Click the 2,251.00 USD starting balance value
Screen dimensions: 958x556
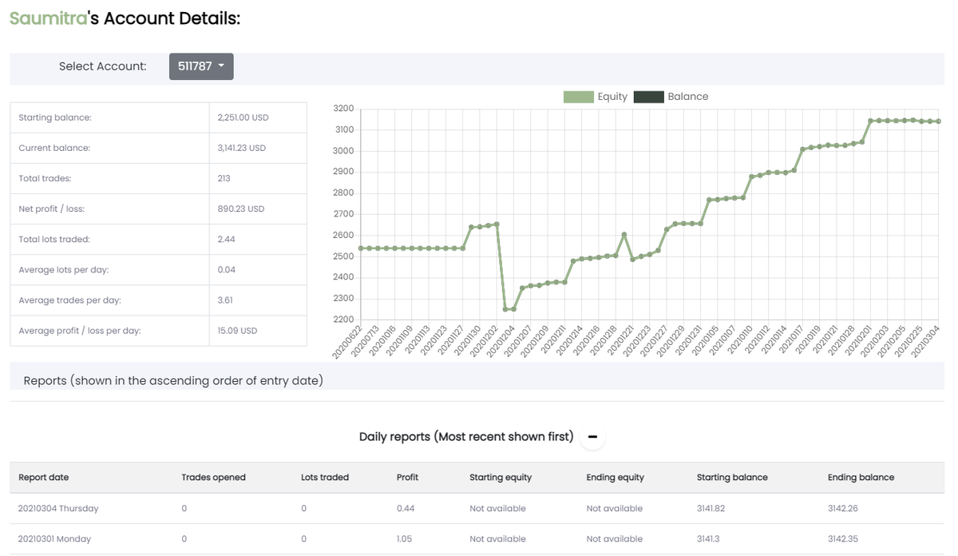tap(243, 117)
